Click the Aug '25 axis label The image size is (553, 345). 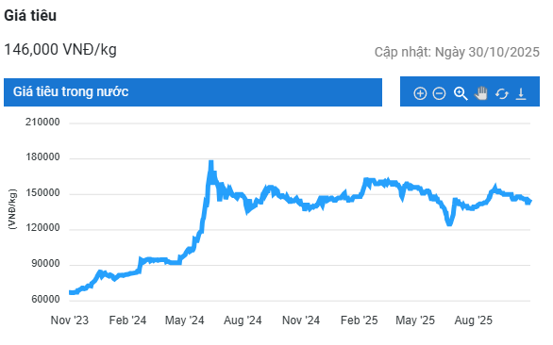[x=474, y=320]
